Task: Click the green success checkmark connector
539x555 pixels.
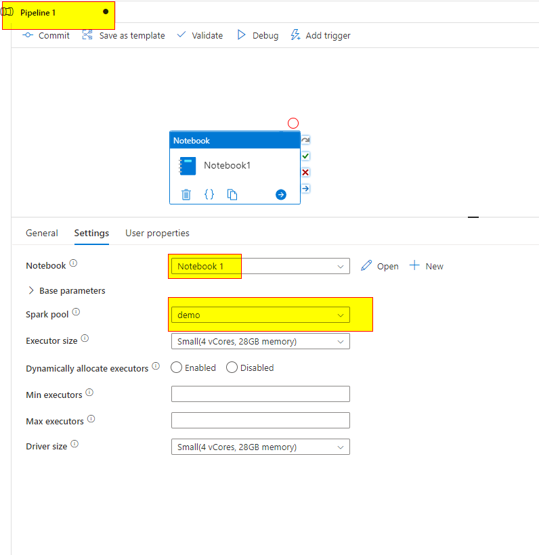Action: 305,156
